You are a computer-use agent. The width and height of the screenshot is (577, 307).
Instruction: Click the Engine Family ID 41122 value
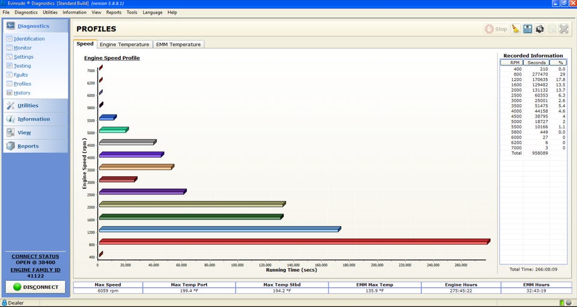35,276
